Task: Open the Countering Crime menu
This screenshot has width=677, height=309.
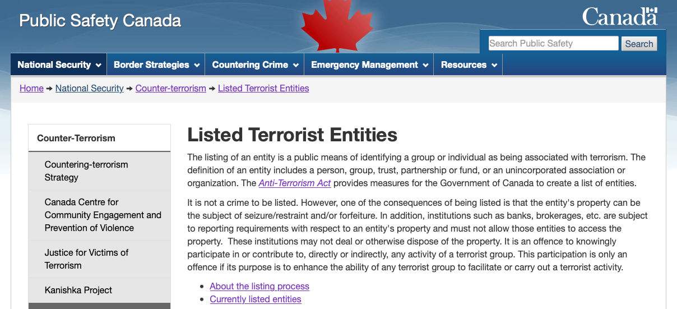Action: pyautogui.click(x=254, y=64)
